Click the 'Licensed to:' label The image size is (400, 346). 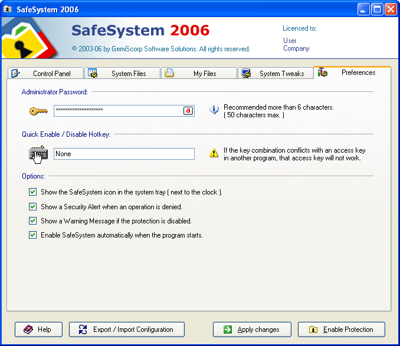point(300,28)
